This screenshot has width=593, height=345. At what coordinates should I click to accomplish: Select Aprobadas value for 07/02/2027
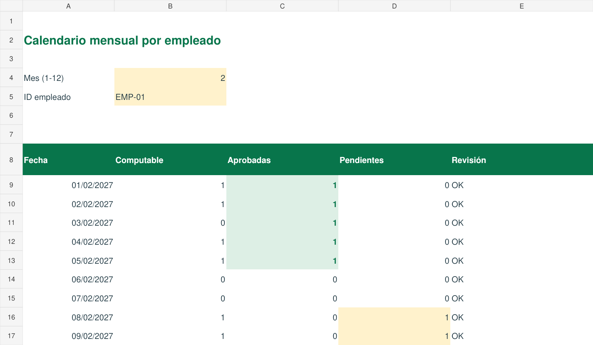click(x=282, y=298)
